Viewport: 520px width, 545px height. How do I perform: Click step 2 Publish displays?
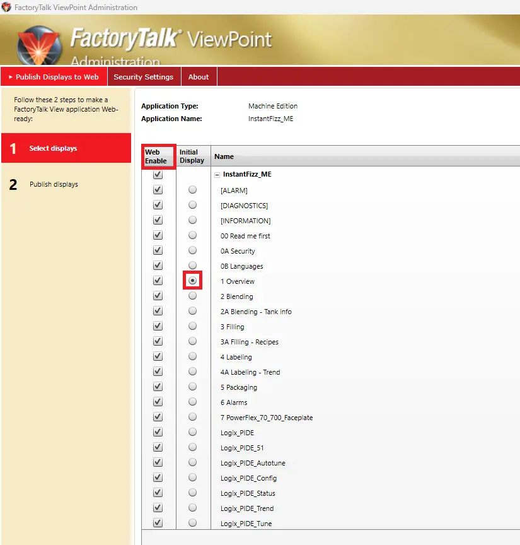pyautogui.click(x=66, y=184)
